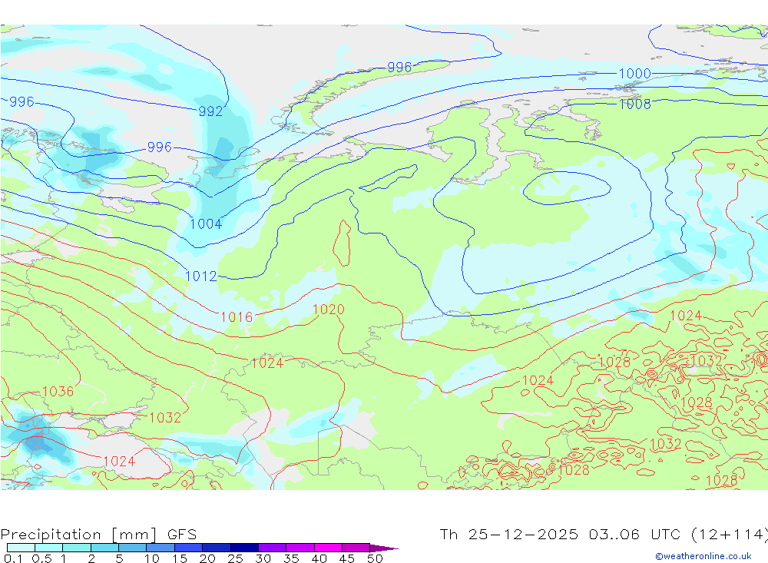The width and height of the screenshot is (768, 563).
Task: Click the legend value '45'
Action: click(347, 558)
